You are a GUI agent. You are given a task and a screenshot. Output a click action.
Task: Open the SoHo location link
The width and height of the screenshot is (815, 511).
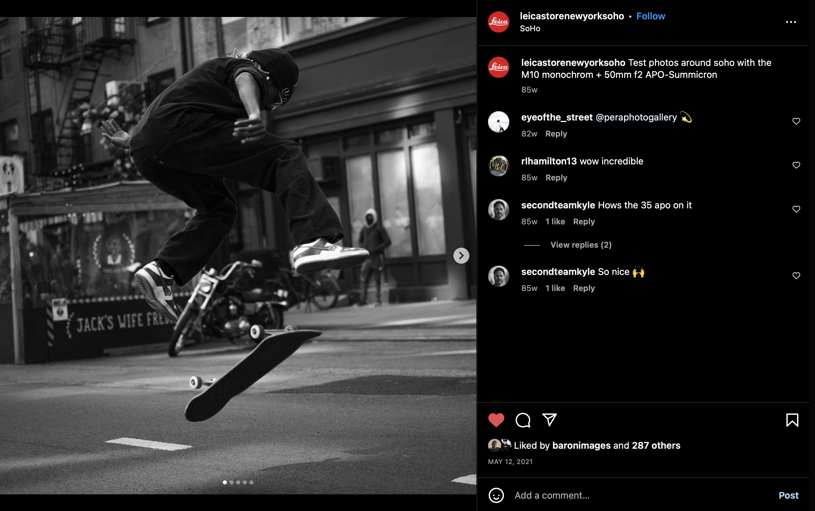pos(530,29)
